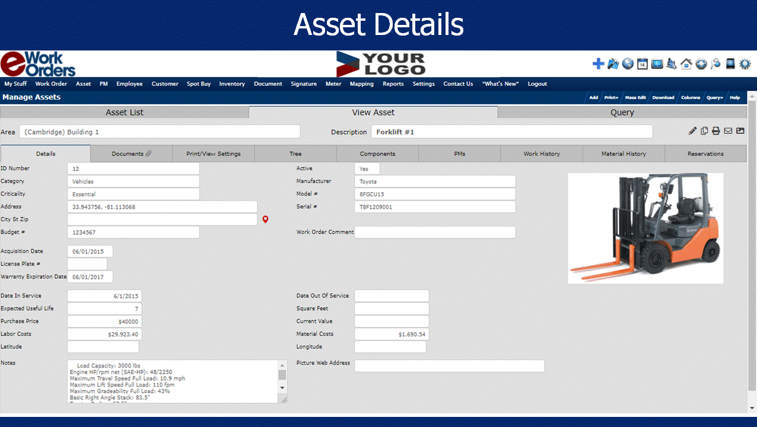Viewport: 757px width, 427px height.
Task: Expand the Query» toolbar option
Action: point(714,97)
